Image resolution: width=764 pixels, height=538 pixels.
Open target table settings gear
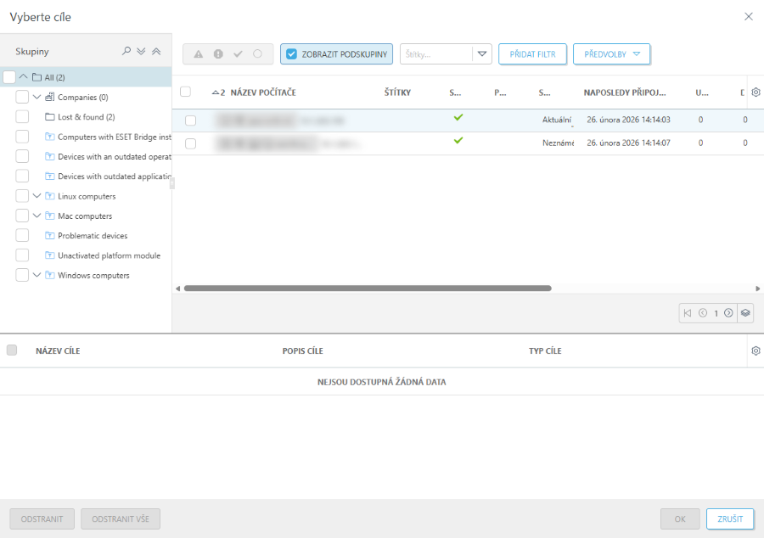tap(756, 350)
